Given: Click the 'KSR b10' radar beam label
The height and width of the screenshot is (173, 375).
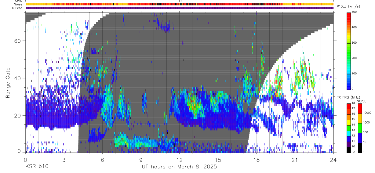Looking at the screenshot, I should [37, 167].
